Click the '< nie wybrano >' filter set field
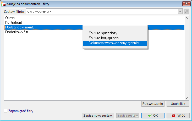This screenshot has height=121, width=192. point(102,11)
